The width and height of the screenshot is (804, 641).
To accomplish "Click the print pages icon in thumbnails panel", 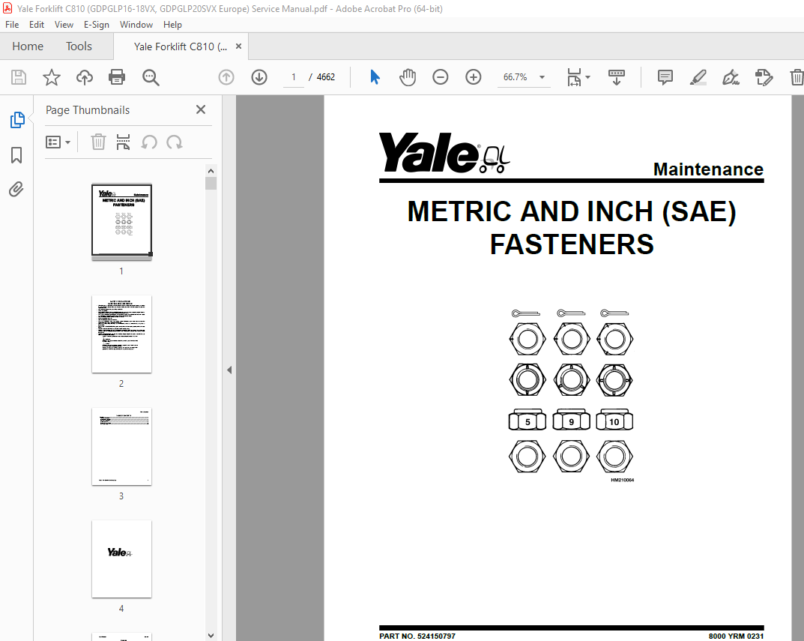I will 123,142.
